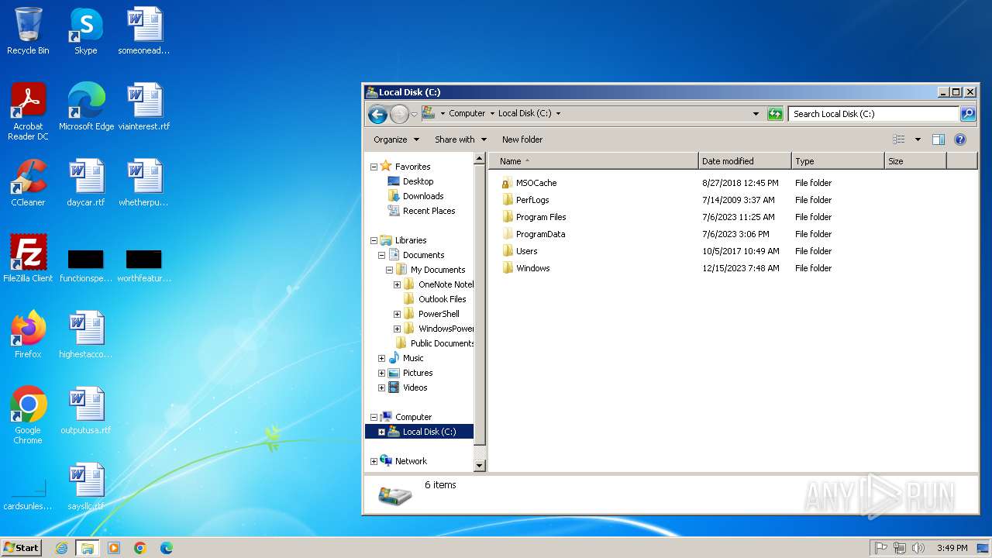992x558 pixels.
Task: Click the Back navigation arrow in Explorer
Action: (377, 115)
